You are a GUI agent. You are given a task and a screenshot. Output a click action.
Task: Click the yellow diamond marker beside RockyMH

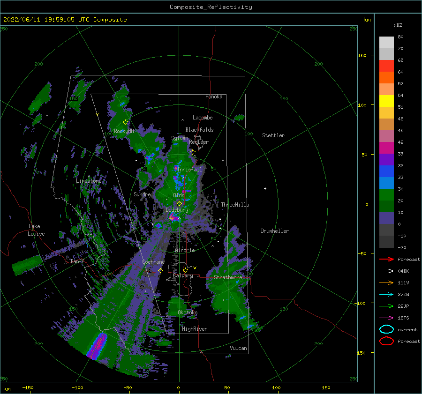[x=125, y=122]
